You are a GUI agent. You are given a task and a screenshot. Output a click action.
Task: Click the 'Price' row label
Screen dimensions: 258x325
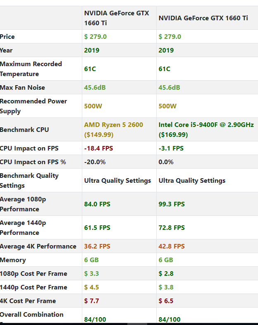tap(7, 37)
